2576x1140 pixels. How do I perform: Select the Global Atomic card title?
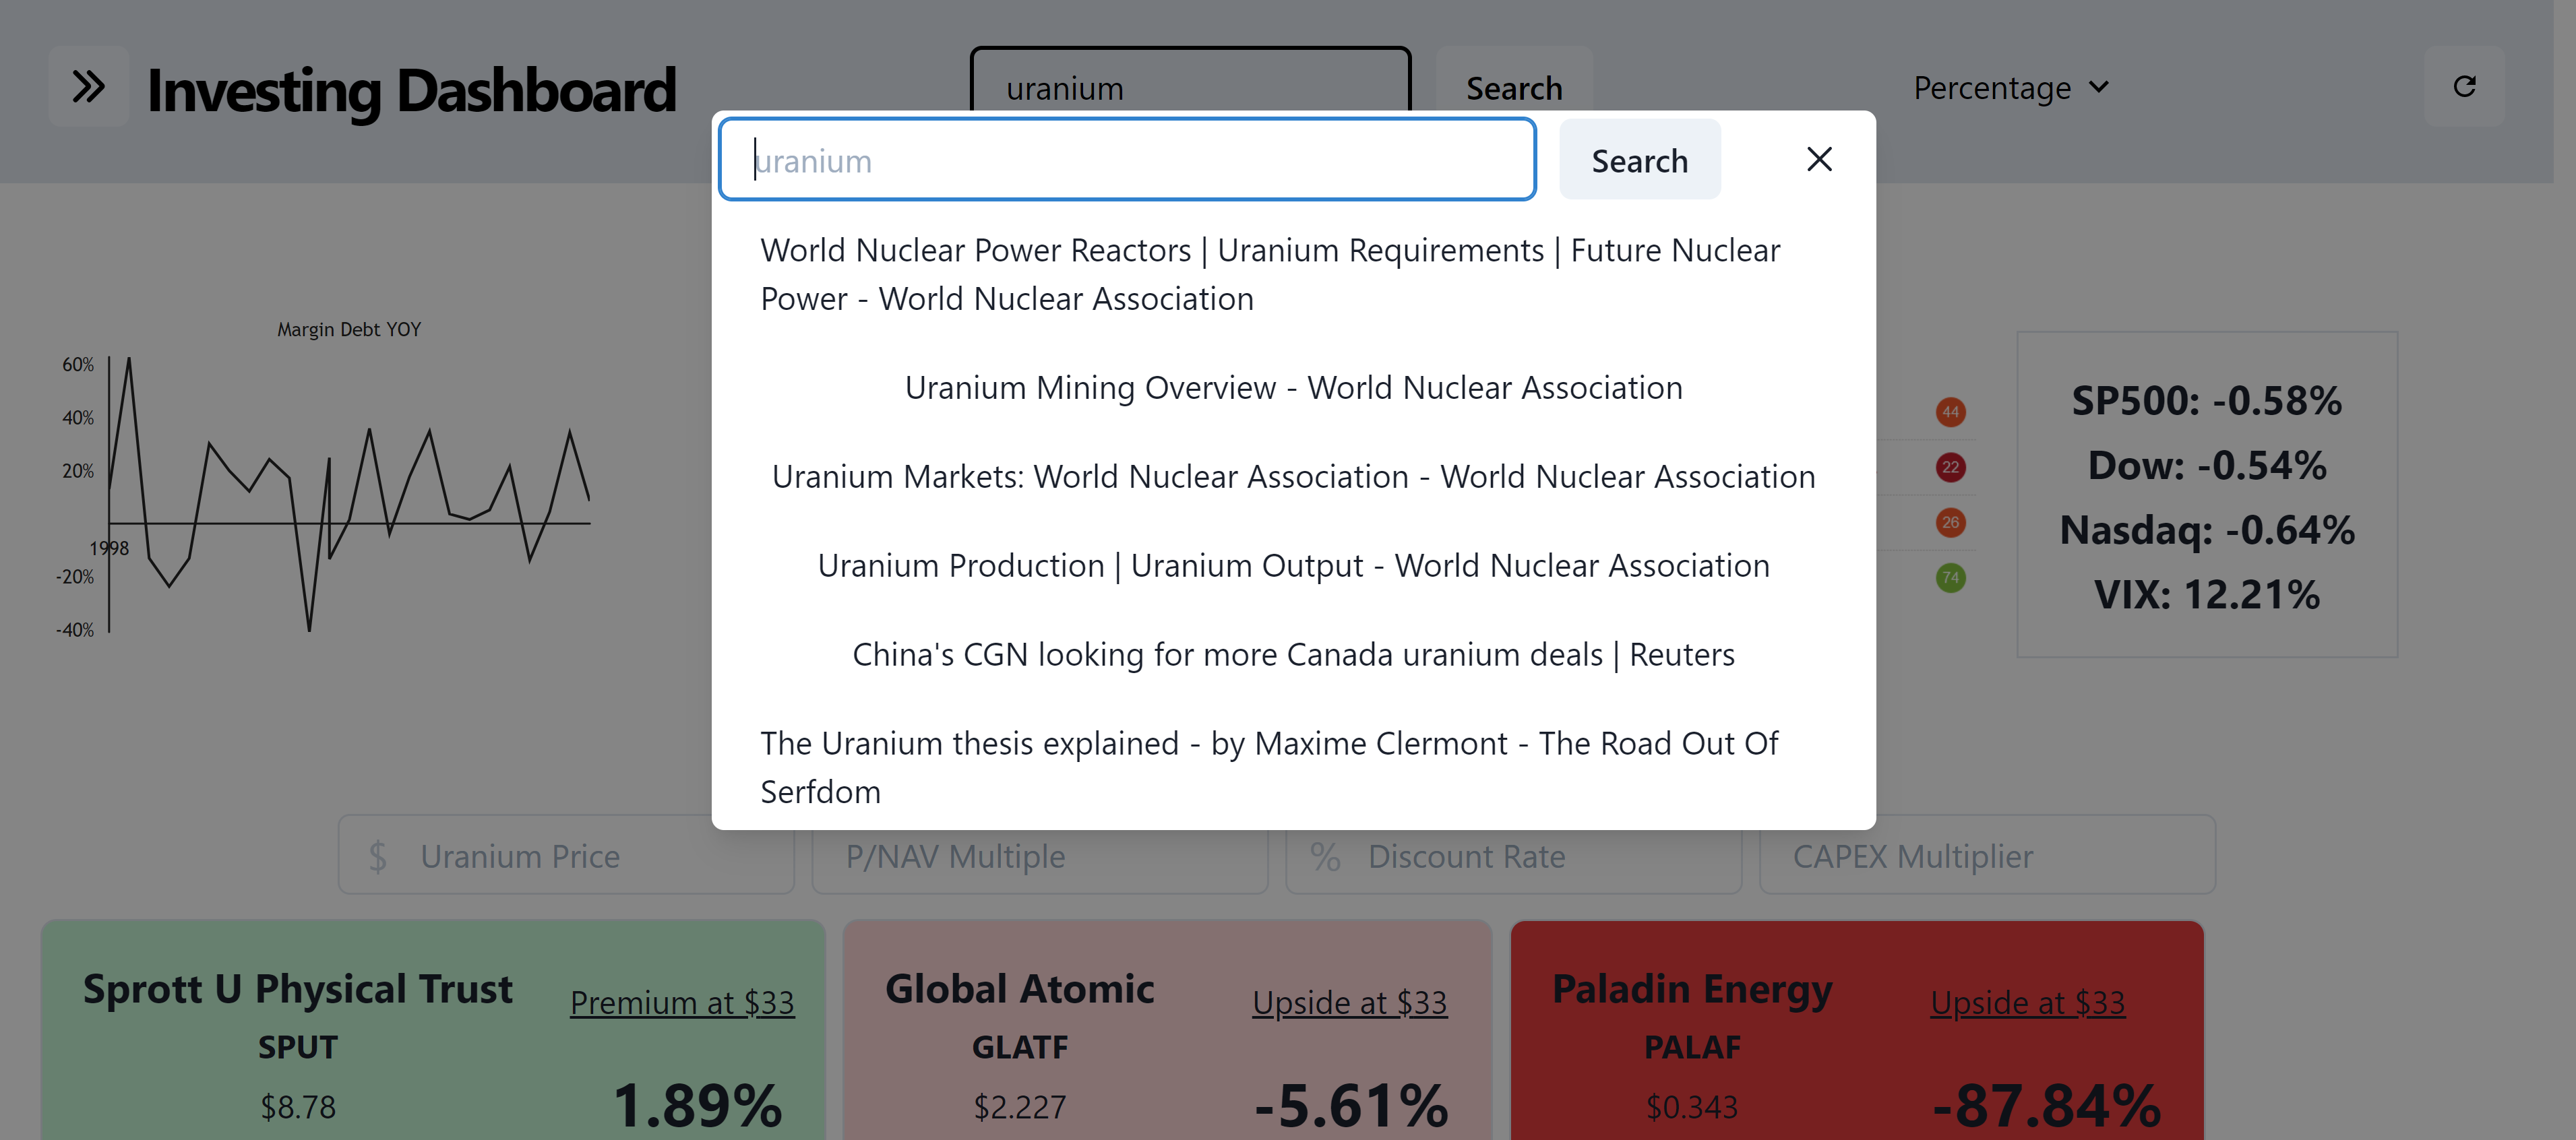pos(1019,989)
